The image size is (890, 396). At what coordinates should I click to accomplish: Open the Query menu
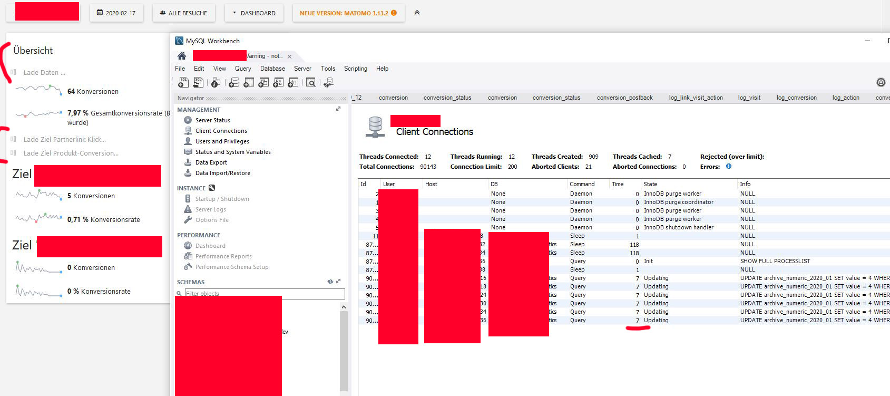coord(243,69)
